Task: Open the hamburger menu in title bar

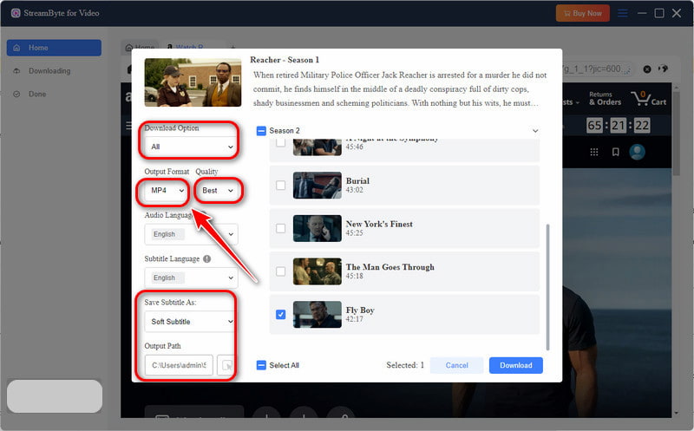Action: (621, 13)
